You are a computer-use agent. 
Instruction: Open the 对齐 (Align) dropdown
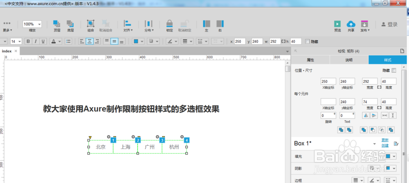pyautogui.click(x=128, y=26)
